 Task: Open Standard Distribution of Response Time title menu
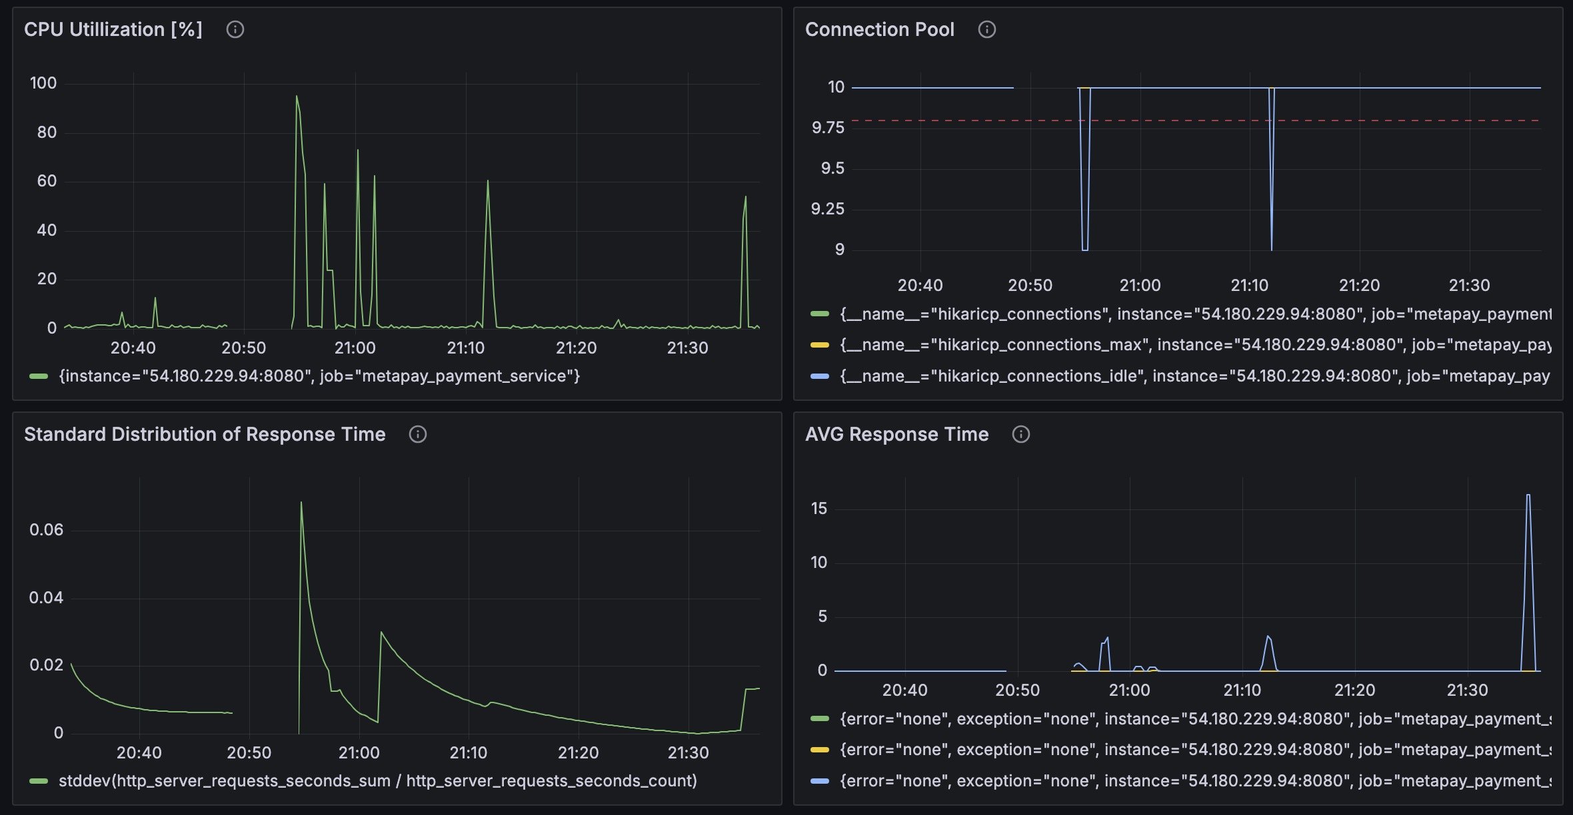(205, 434)
